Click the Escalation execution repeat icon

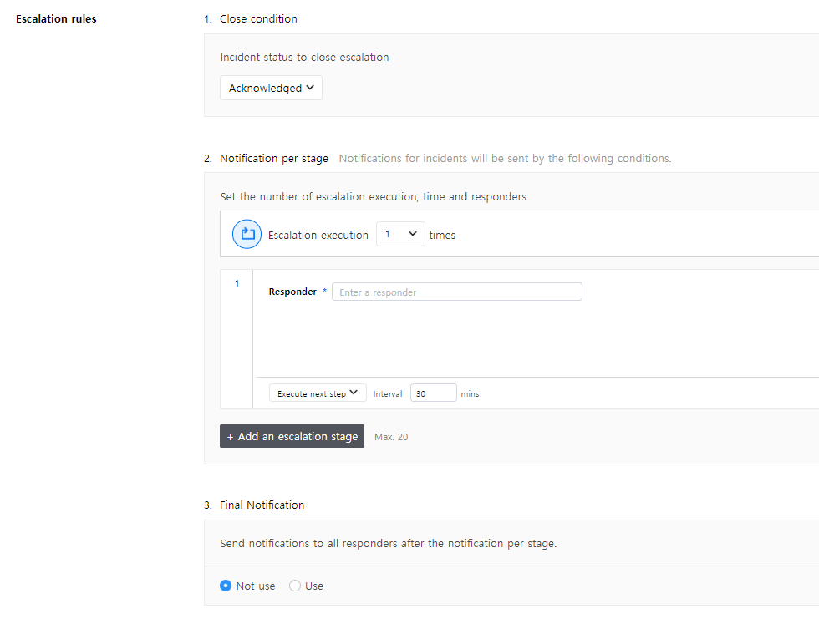point(247,234)
